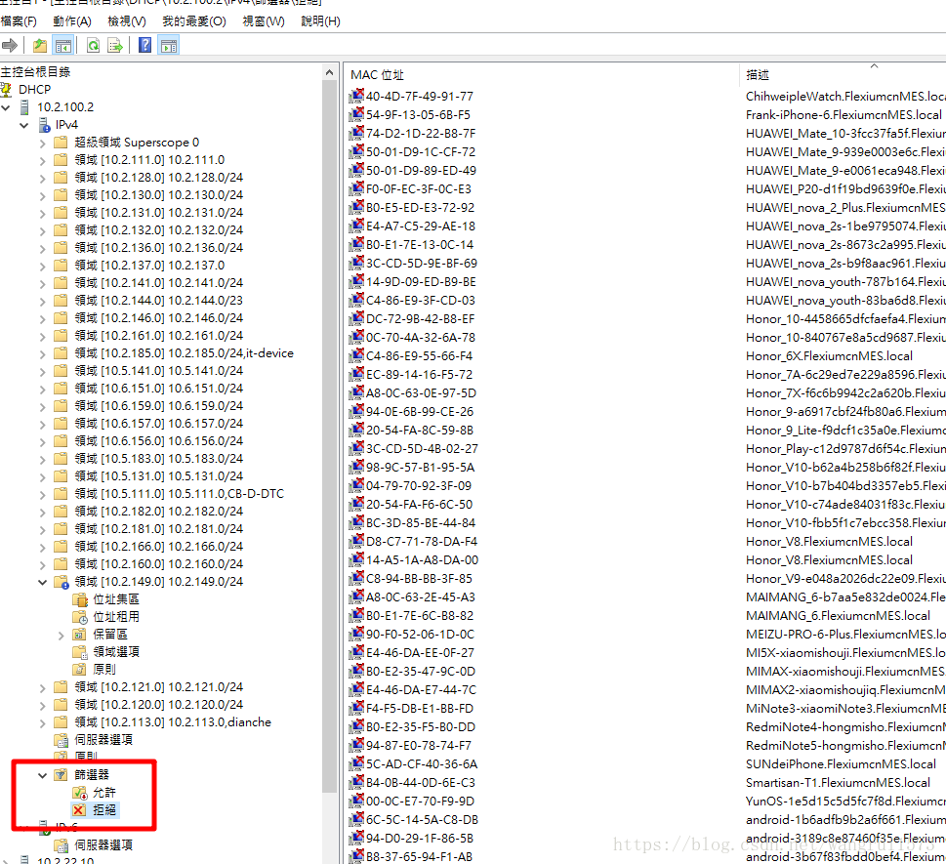Select MAC address 5C-AD-CF-40-36-6A

[422, 763]
